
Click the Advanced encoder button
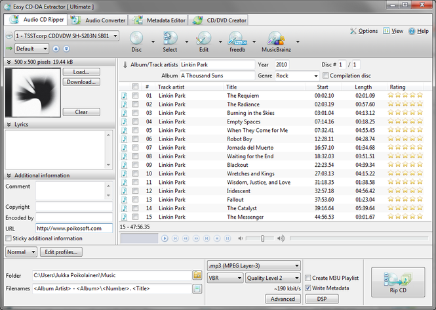(283, 299)
